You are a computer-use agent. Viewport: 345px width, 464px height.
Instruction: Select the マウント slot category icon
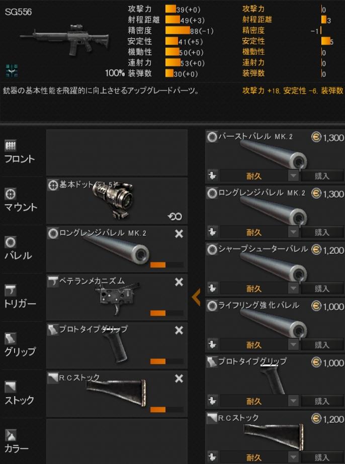[x=11, y=194]
